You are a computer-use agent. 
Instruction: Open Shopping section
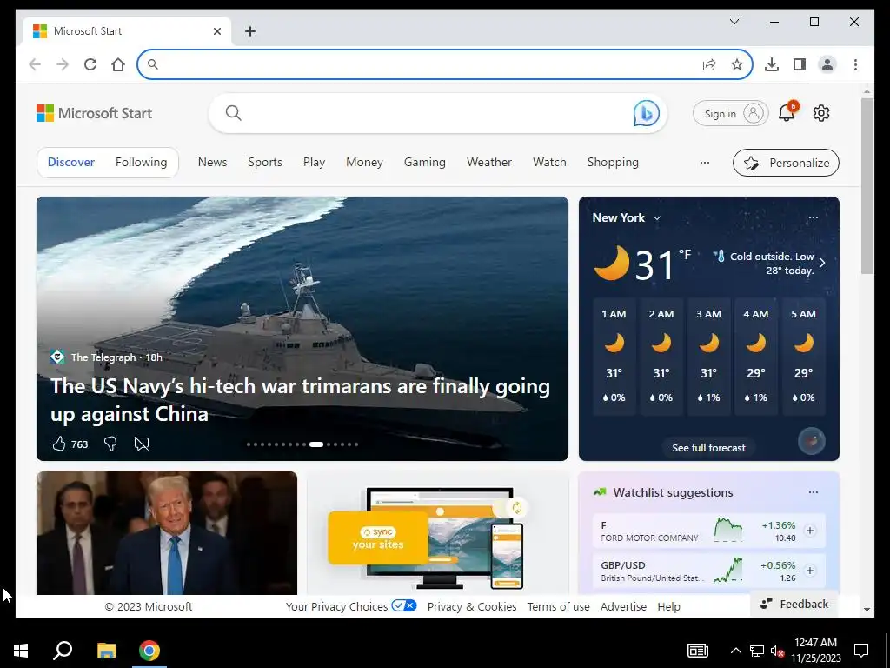[613, 163]
